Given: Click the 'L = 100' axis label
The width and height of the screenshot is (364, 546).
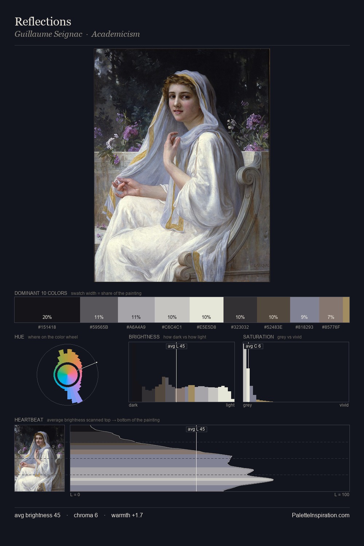Looking at the screenshot, I should [x=342, y=495].
